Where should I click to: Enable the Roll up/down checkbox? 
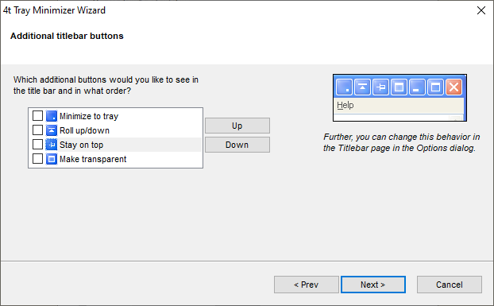38,130
